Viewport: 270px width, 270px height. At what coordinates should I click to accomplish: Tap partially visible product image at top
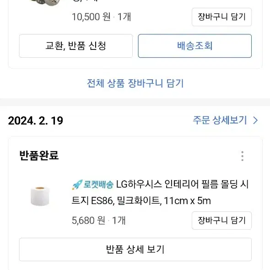click(45, 3)
